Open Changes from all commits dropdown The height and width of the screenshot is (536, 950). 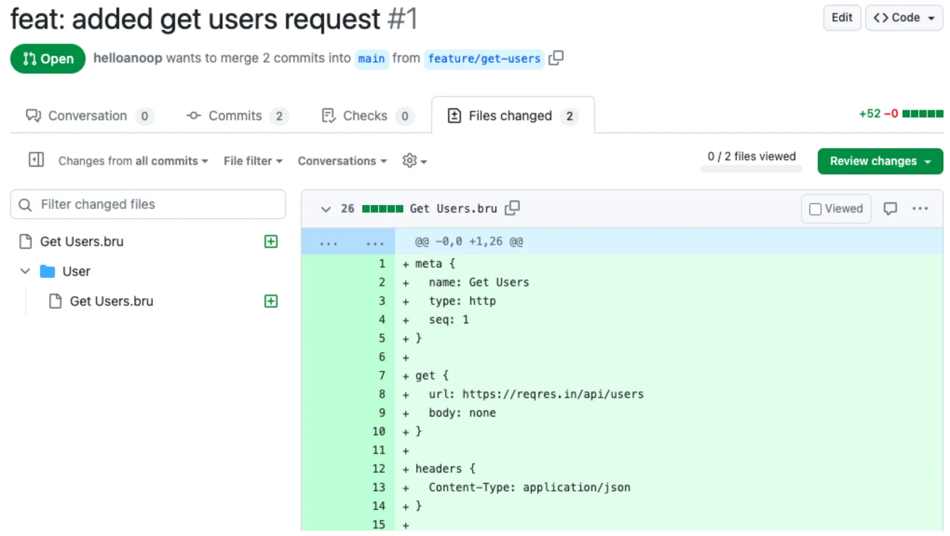[x=133, y=161]
